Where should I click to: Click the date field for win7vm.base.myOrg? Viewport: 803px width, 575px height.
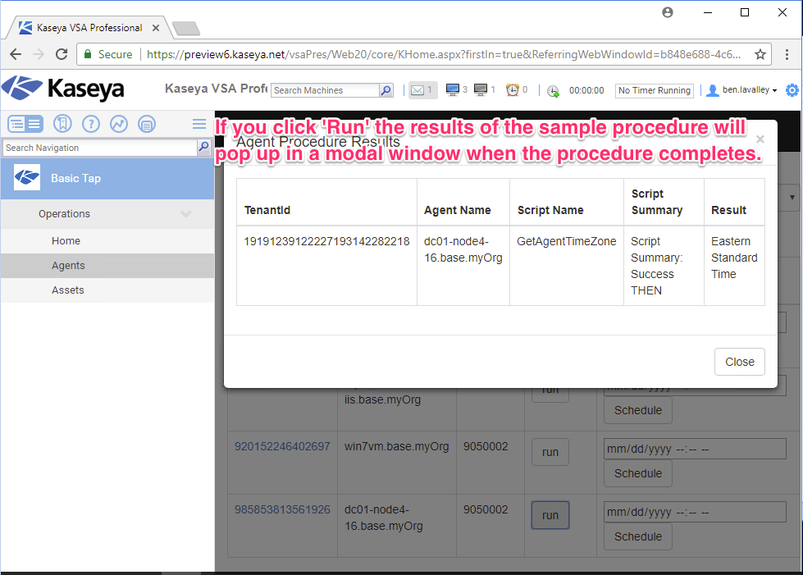tap(695, 449)
